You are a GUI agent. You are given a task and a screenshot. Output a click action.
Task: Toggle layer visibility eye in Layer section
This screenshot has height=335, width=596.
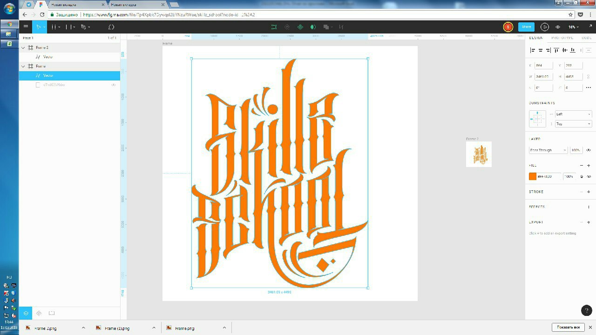(589, 150)
